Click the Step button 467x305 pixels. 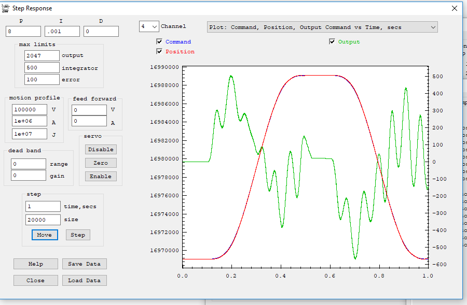78,235
